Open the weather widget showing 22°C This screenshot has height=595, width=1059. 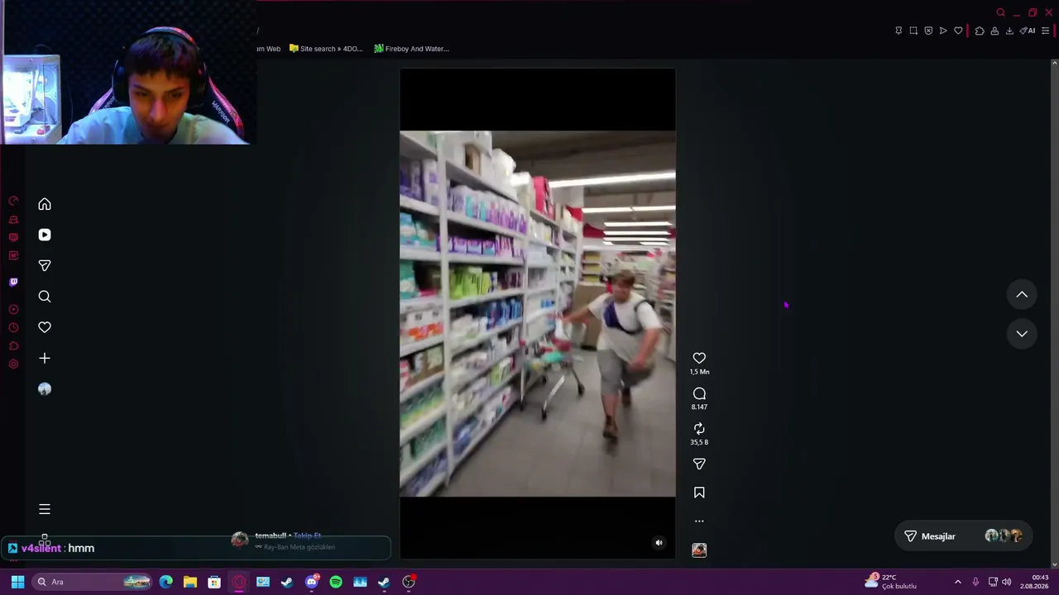coord(890,582)
